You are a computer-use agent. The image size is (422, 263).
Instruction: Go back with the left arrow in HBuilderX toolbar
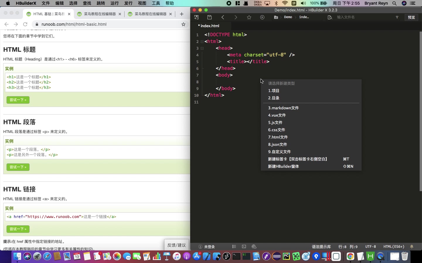pos(223,17)
